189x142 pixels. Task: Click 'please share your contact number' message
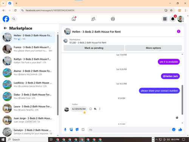point(159,91)
